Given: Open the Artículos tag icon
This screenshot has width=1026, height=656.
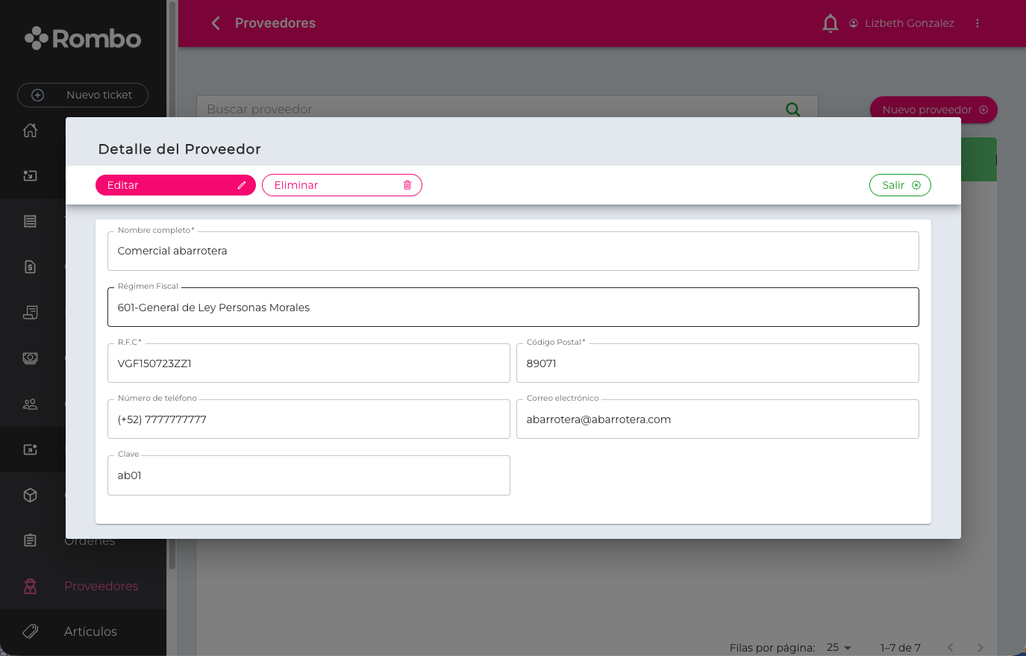Looking at the screenshot, I should coord(31,631).
